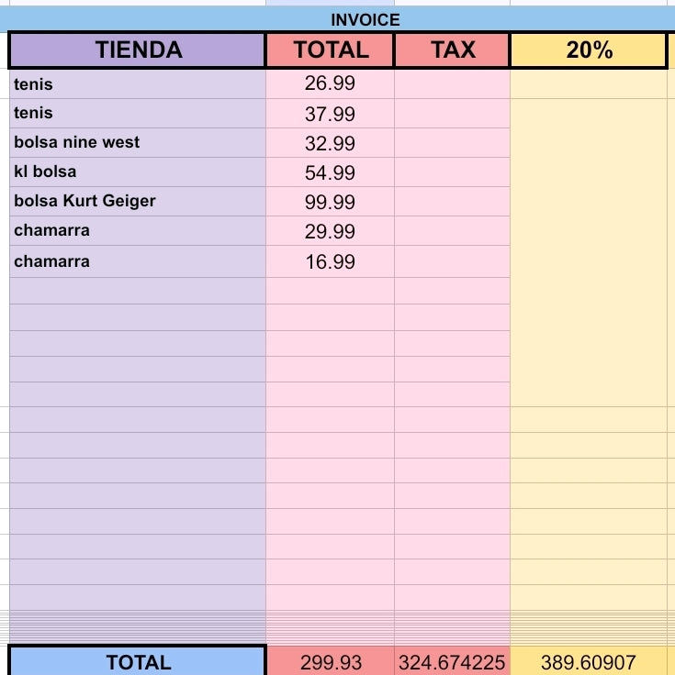Select the last chamarra row cell
The width and height of the screenshot is (675, 675).
point(138,261)
